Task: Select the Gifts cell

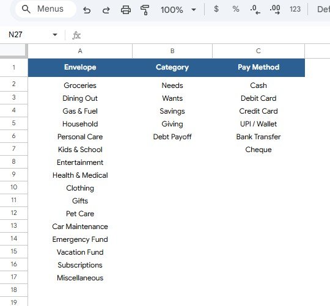Action: tap(80, 200)
